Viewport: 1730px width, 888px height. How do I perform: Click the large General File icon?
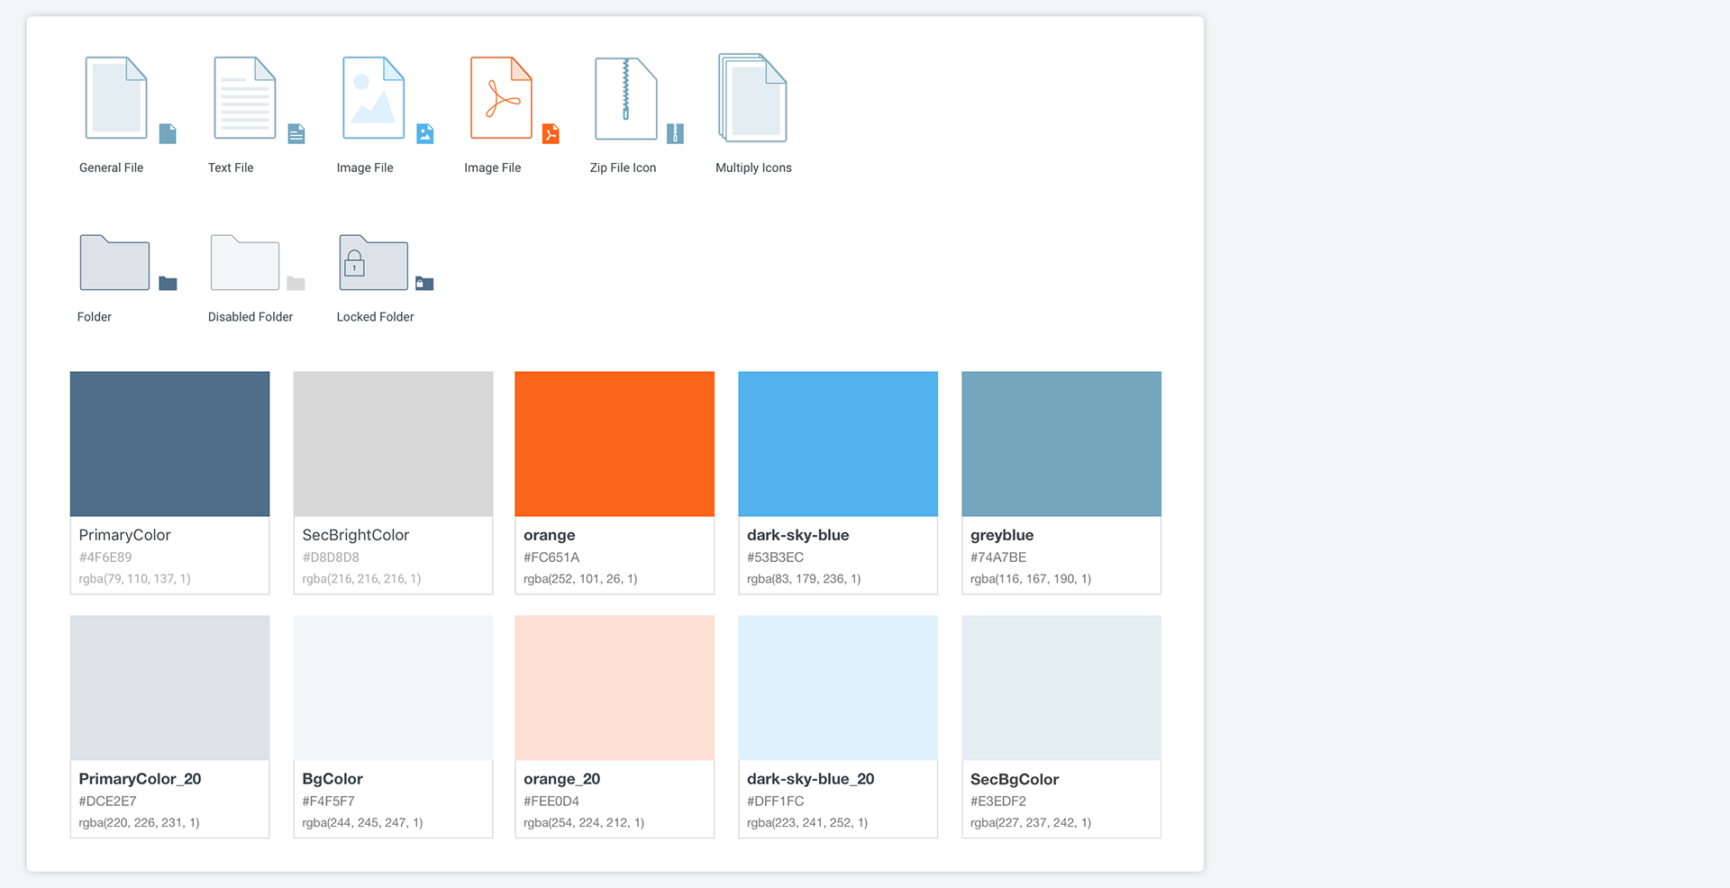point(116,98)
